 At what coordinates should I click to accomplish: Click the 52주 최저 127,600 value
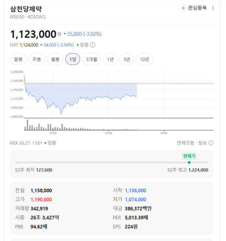click(x=44, y=170)
